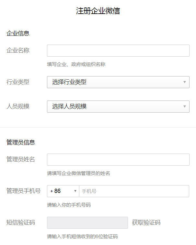Open the 选择人员规模 dropdown

click(118, 106)
